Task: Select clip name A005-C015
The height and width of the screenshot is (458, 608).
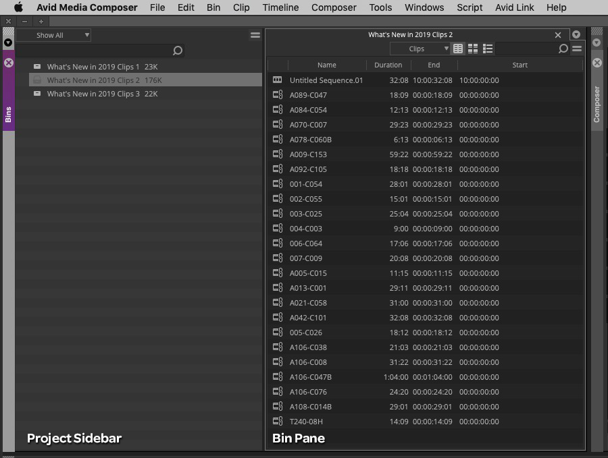Action: click(308, 273)
